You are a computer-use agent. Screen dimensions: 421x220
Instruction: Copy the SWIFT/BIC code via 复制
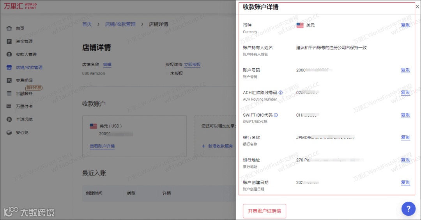[x=405, y=115]
